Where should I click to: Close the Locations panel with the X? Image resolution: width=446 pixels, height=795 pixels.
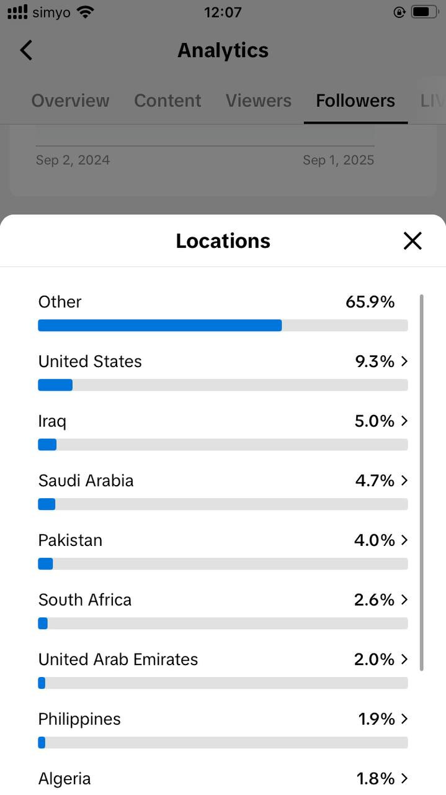click(413, 241)
